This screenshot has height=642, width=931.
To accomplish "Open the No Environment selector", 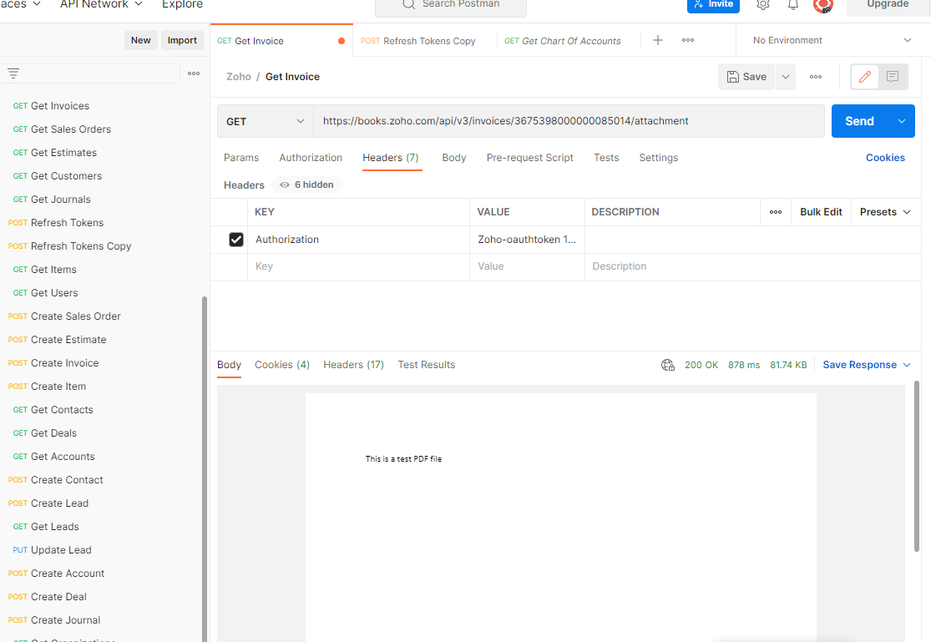I will pyautogui.click(x=832, y=40).
